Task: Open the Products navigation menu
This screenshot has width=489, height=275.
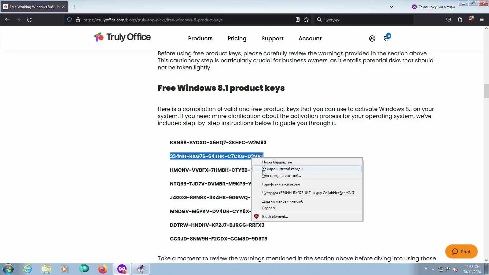Action: tap(200, 38)
